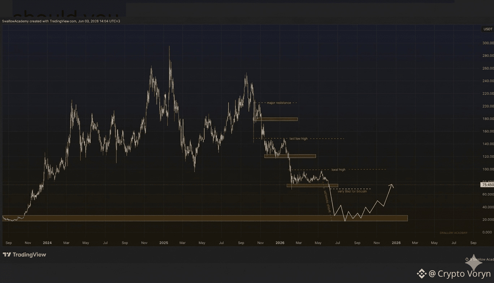
Task: Click the 280.00 price axis label
Action: tap(488, 56)
